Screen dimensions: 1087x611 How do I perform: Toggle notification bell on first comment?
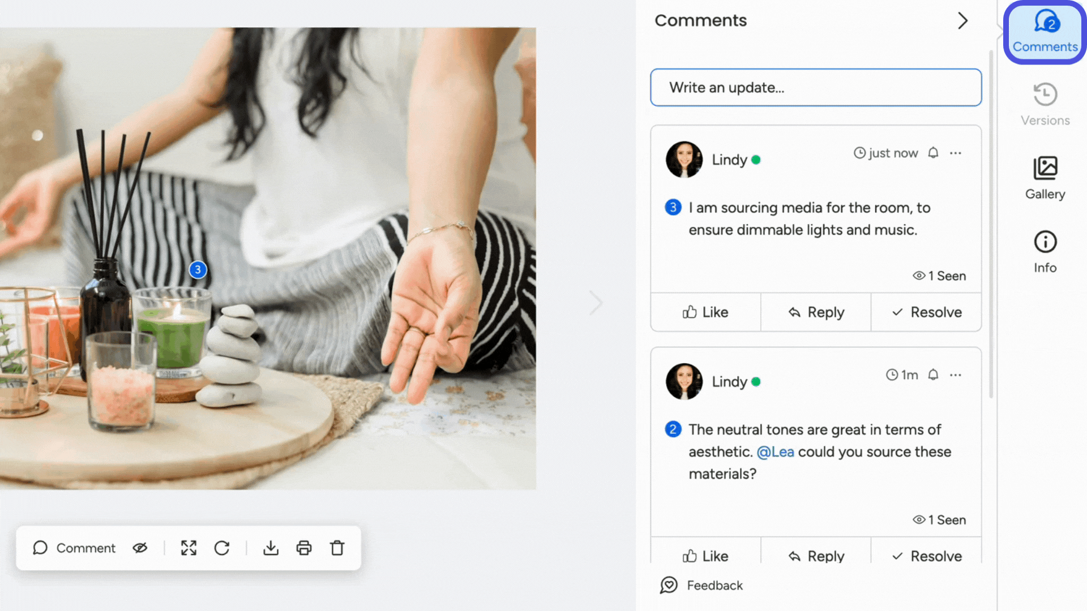[932, 153]
